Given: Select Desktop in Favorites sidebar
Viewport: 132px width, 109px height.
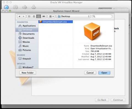Looking at the screenshot, I should [x=27, y=30].
